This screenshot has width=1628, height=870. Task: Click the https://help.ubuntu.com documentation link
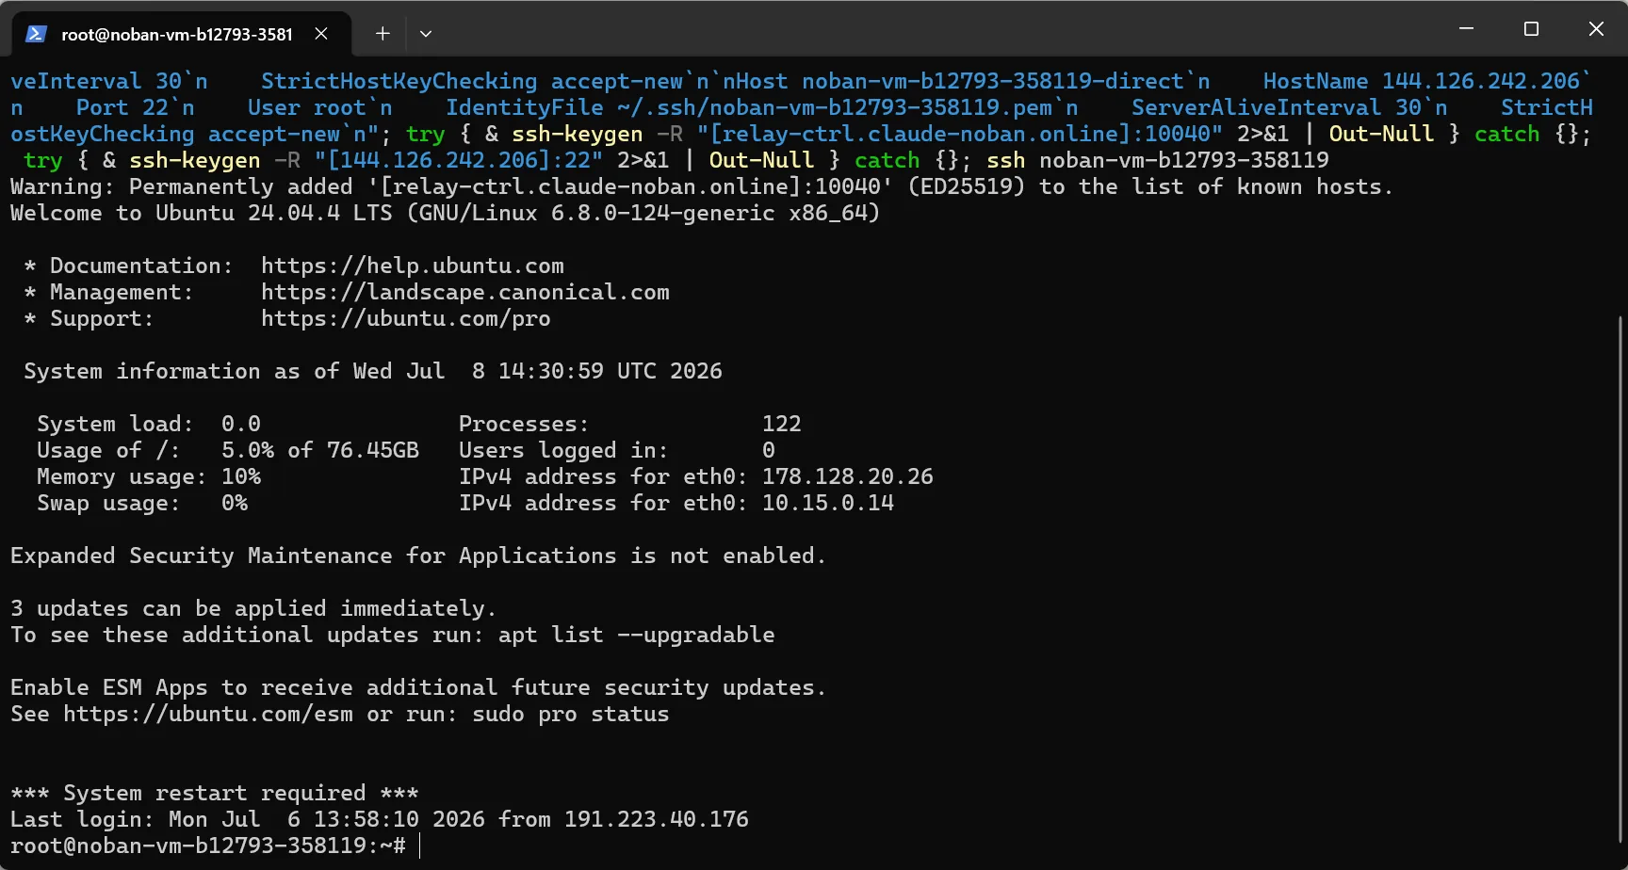[413, 266]
